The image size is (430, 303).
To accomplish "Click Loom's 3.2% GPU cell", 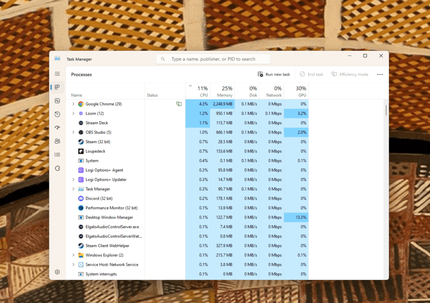I will click(x=296, y=113).
